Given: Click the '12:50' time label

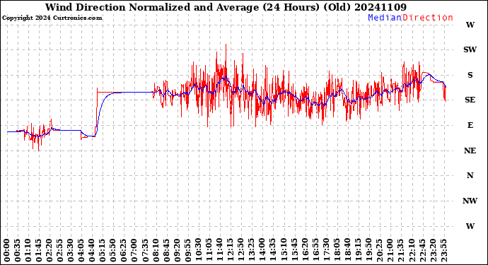Looking at the screenshot, I should [x=241, y=250].
